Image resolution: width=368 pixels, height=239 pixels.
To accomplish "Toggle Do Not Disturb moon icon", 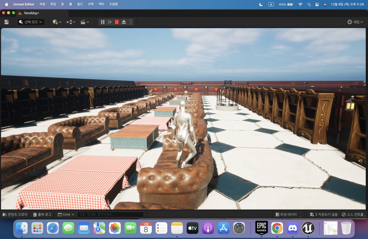I will coord(261,5).
